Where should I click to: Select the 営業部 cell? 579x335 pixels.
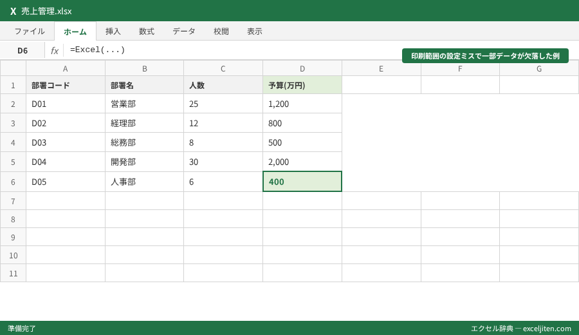(144, 104)
